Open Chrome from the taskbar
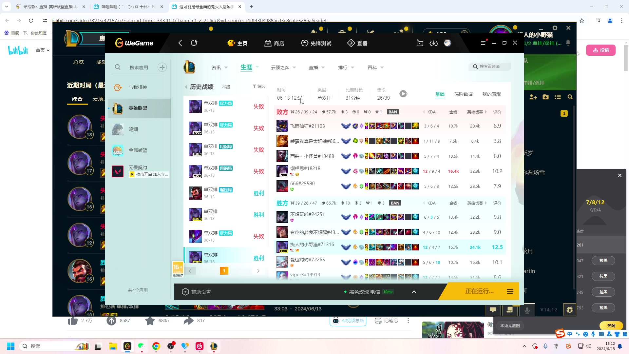 tap(156, 346)
